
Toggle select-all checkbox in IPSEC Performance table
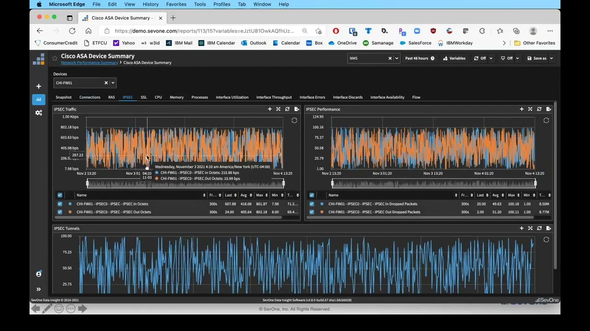point(312,195)
